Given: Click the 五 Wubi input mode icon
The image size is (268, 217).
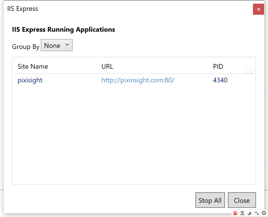Looking at the screenshot, I should (242, 213).
